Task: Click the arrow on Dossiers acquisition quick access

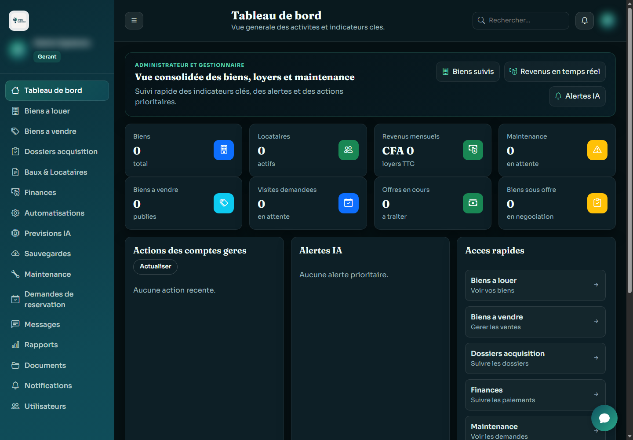Action: click(596, 358)
